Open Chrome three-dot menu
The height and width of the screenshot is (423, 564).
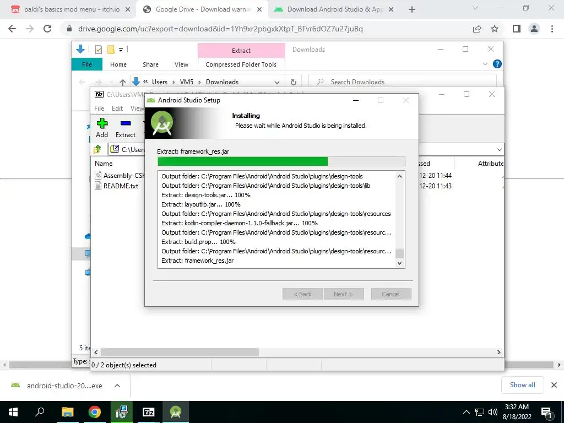tap(552, 29)
